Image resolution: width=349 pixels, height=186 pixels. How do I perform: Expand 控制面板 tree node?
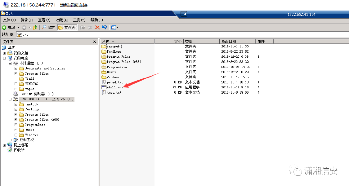coord(10,140)
